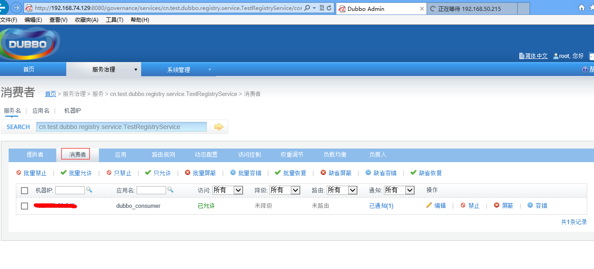
Task: Click the browser home icon
Action: (x=582, y=8)
